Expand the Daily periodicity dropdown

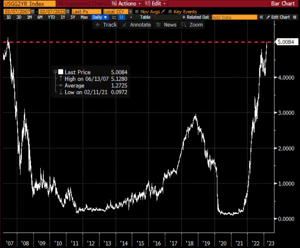pos(100,17)
